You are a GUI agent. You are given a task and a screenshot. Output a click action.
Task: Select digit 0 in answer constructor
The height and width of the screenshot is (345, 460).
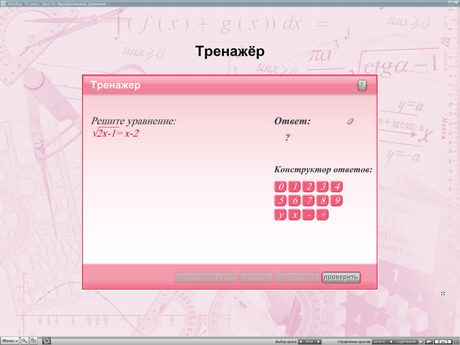tap(282, 186)
